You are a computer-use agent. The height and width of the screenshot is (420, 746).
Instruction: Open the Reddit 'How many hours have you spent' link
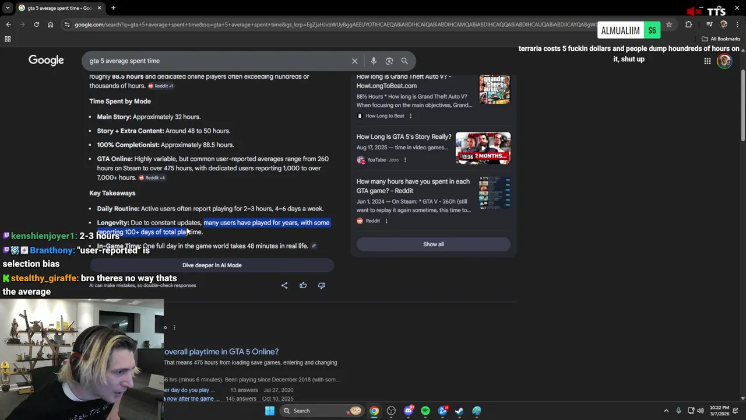tap(413, 186)
